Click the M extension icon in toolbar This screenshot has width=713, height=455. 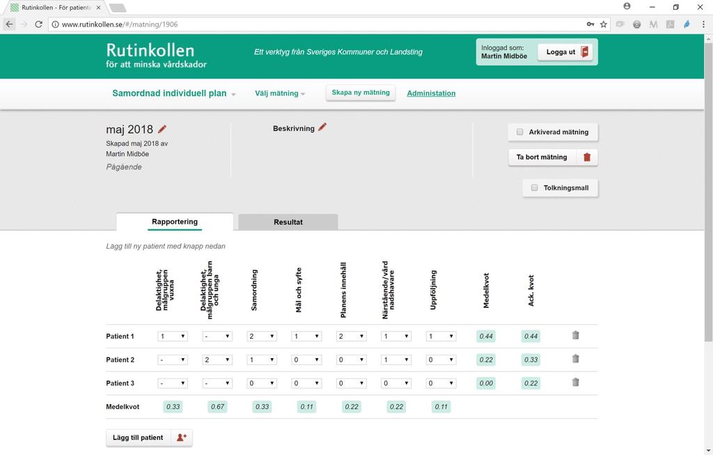653,24
